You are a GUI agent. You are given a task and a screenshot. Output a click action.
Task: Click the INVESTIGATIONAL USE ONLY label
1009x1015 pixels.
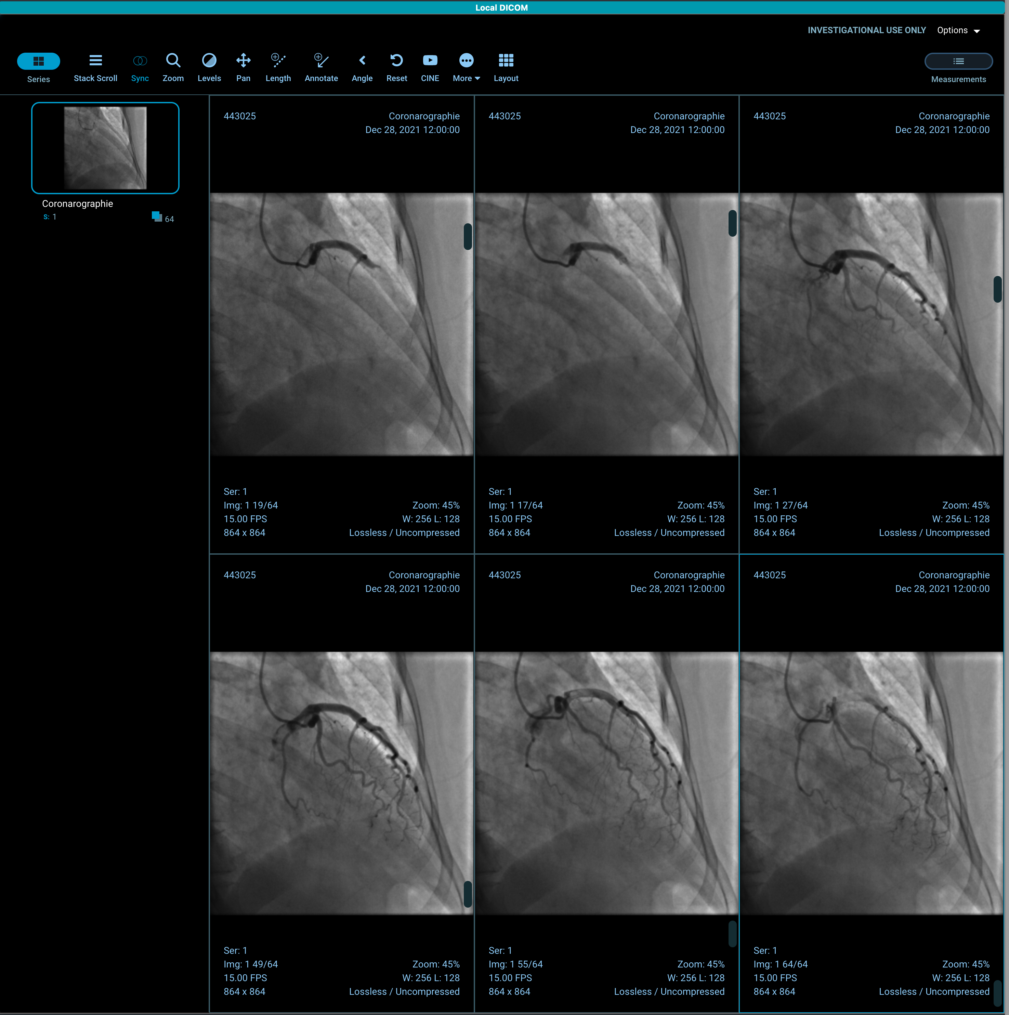pos(867,30)
